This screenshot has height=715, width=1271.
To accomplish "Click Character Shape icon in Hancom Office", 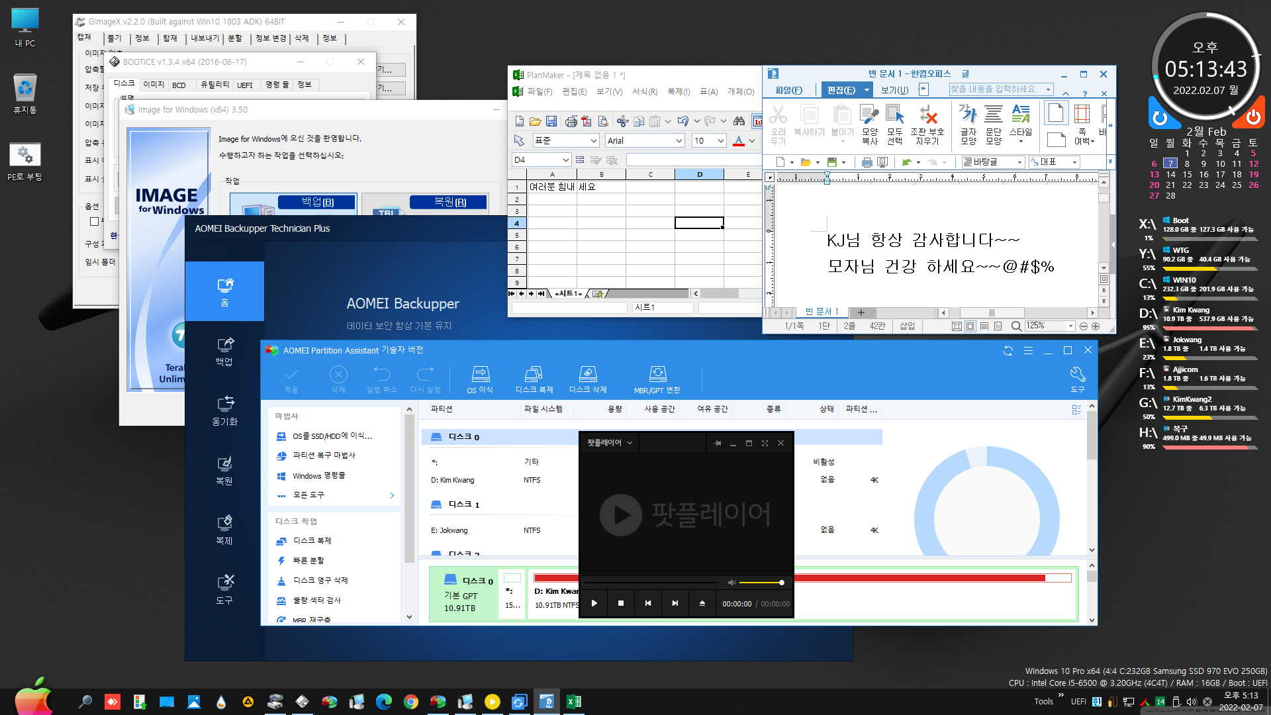I will pos(968,124).
